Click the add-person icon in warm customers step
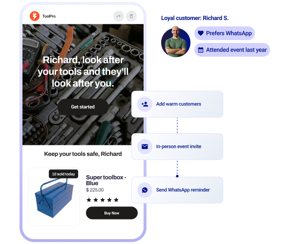The width and height of the screenshot is (293, 244). pyautogui.click(x=145, y=104)
